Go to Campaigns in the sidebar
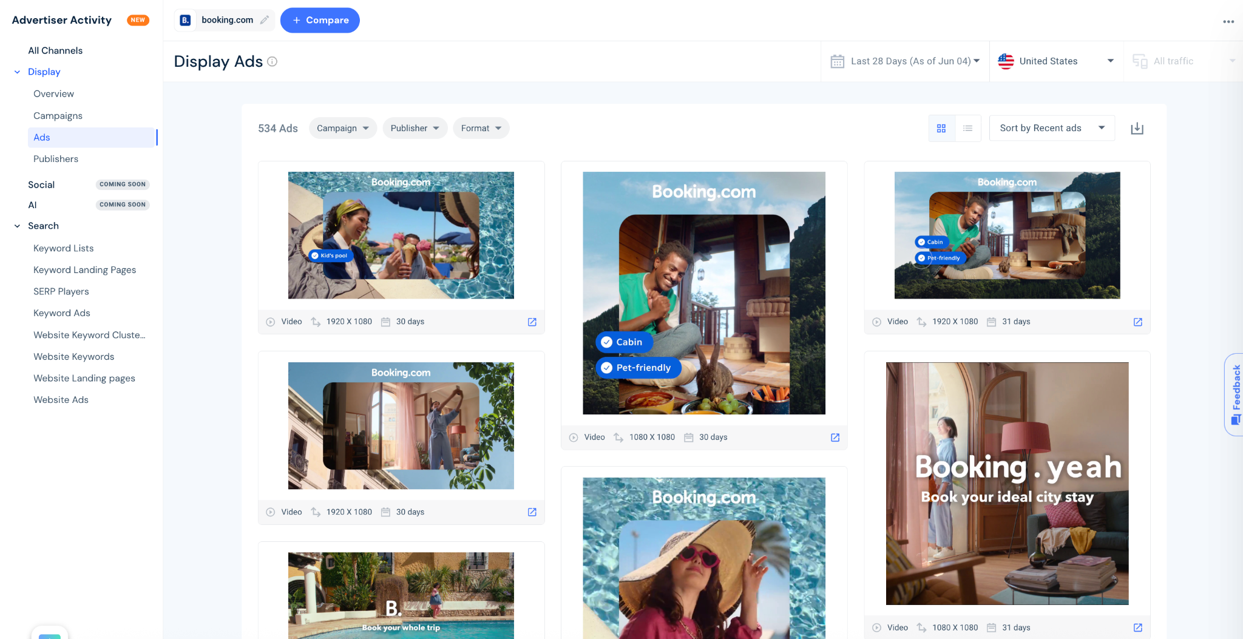Image resolution: width=1243 pixels, height=639 pixels. click(58, 115)
